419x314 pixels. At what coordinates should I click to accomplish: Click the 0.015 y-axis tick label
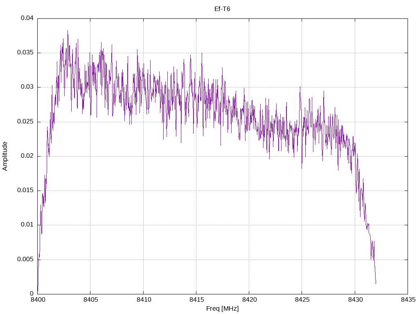25,191
